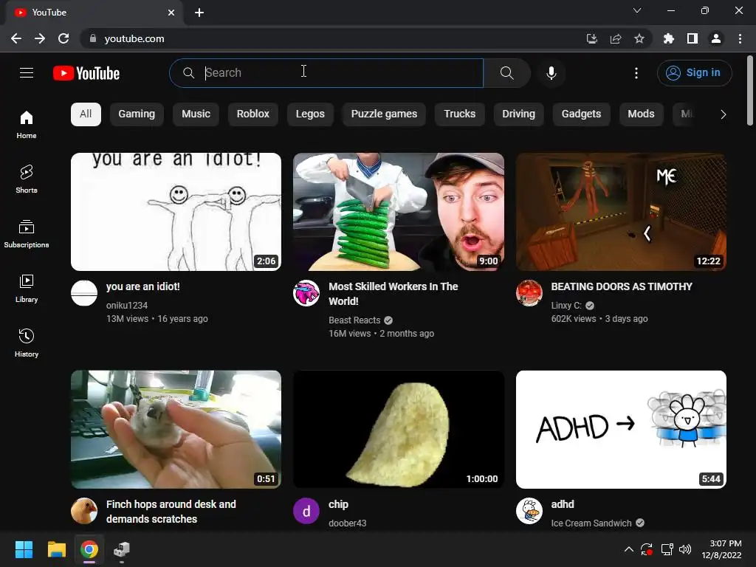The width and height of the screenshot is (756, 567).
Task: Show hidden tray icons chevron
Action: [x=629, y=549]
